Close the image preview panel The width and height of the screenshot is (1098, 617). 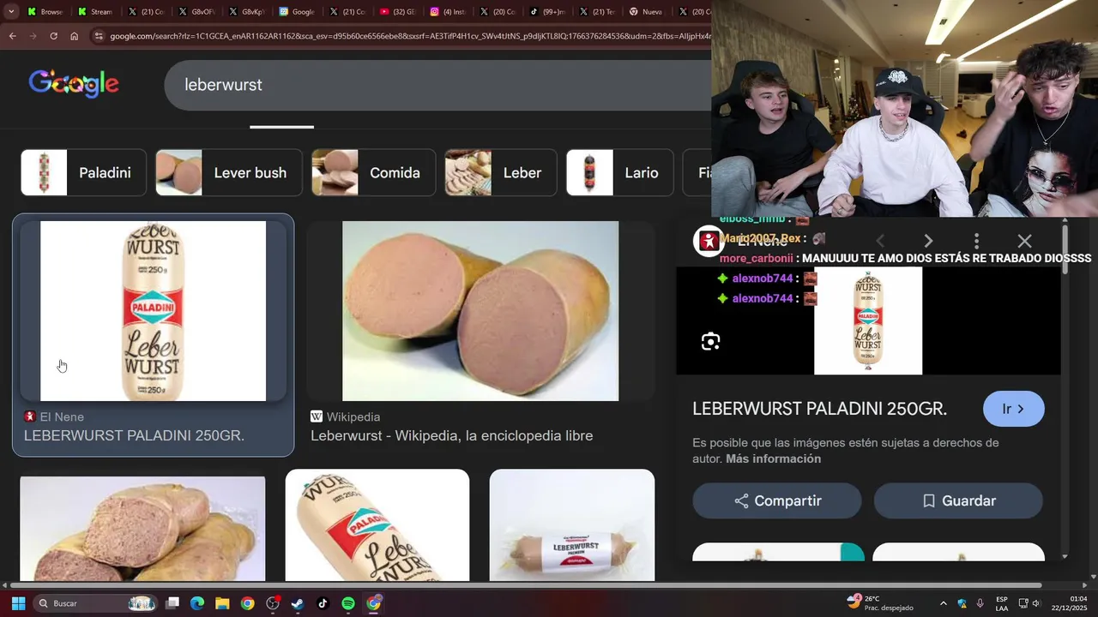1024,242
